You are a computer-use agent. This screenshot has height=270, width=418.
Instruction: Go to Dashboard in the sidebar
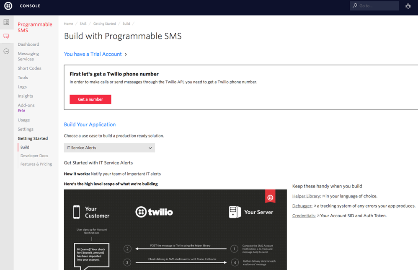(28, 44)
